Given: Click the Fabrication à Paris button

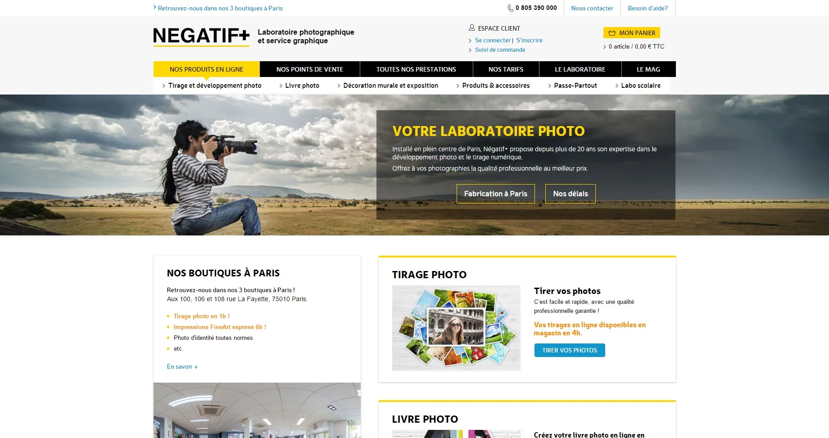Looking at the screenshot, I should (495, 194).
